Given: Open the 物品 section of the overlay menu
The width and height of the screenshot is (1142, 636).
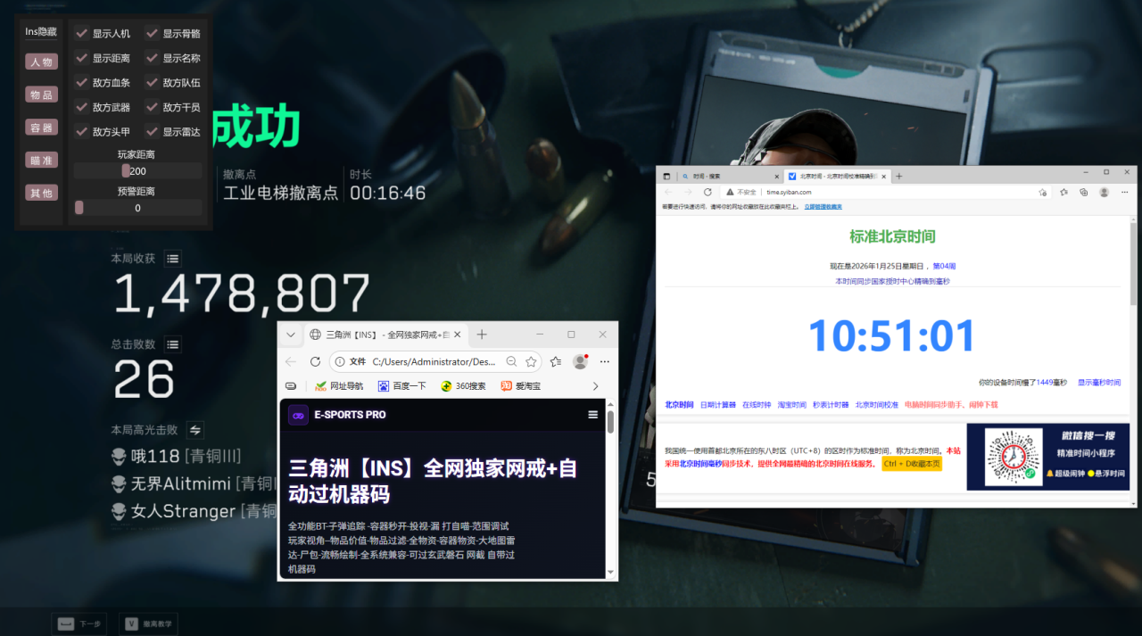Looking at the screenshot, I should [x=41, y=94].
